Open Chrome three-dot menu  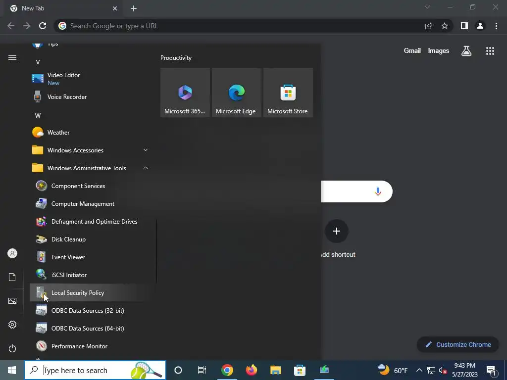click(496, 26)
